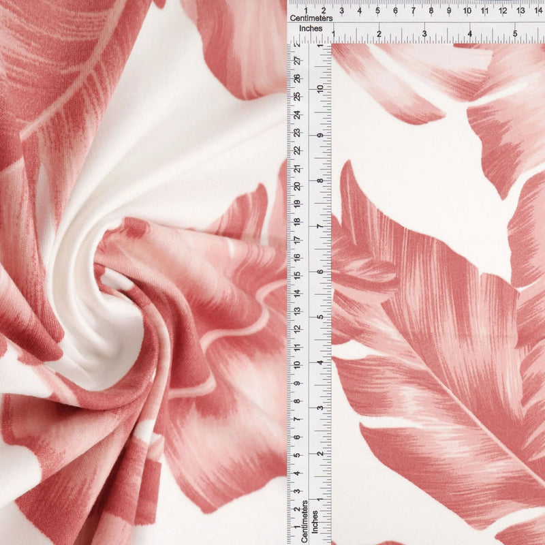Click "20" on the vertical centimeter ruler
This screenshot has height=545, width=545.
[298, 187]
